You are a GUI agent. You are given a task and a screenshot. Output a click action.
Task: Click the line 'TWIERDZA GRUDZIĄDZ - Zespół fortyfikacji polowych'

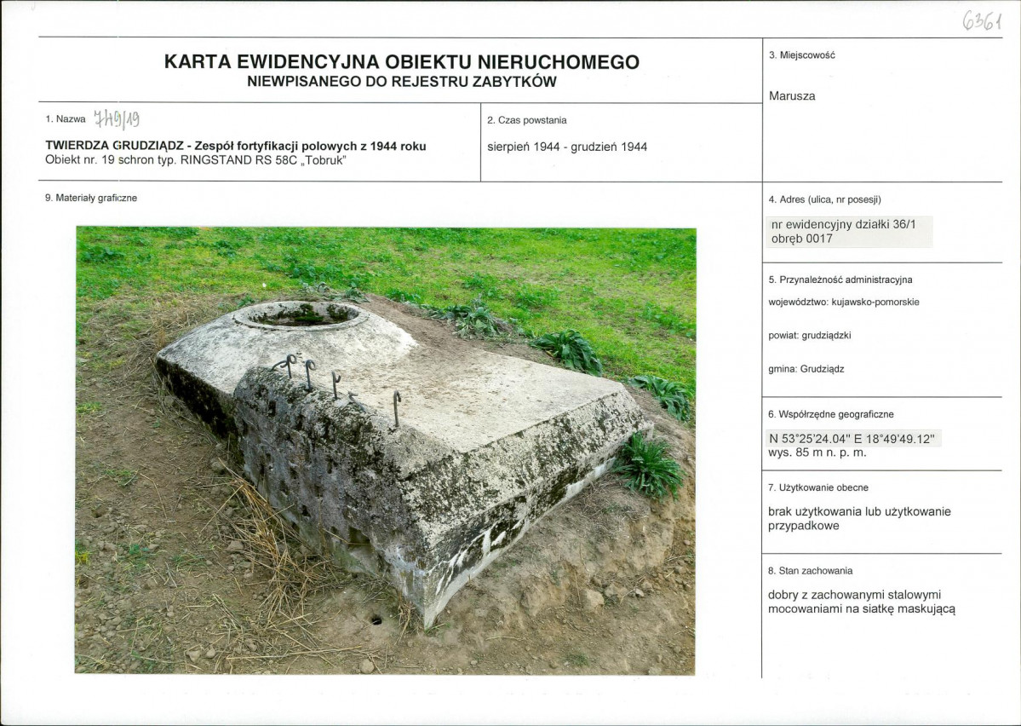click(236, 146)
